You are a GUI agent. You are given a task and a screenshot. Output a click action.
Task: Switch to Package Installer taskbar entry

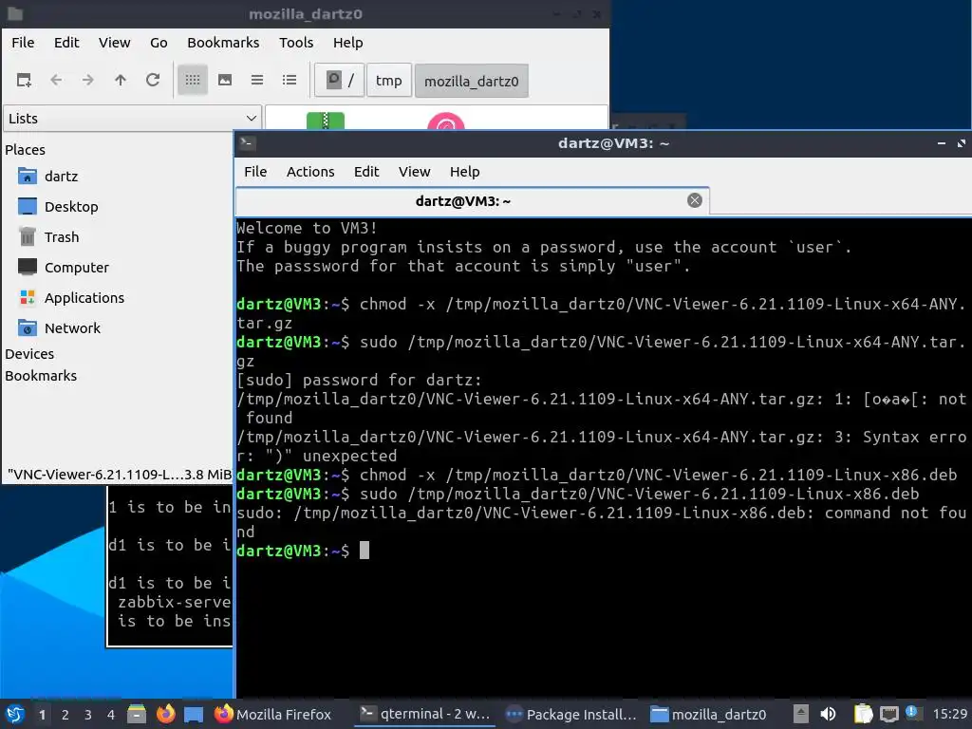570,715
